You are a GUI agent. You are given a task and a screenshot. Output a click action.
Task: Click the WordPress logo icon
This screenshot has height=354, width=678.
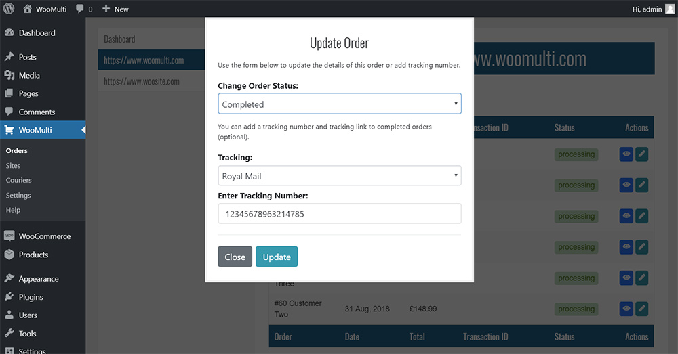coord(9,9)
